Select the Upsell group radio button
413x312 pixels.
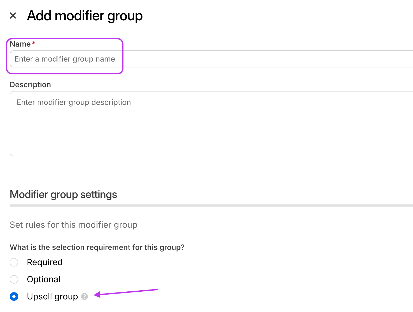pos(14,296)
